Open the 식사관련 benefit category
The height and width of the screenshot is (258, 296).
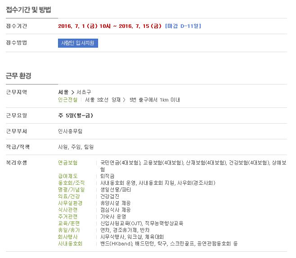(x=67, y=210)
